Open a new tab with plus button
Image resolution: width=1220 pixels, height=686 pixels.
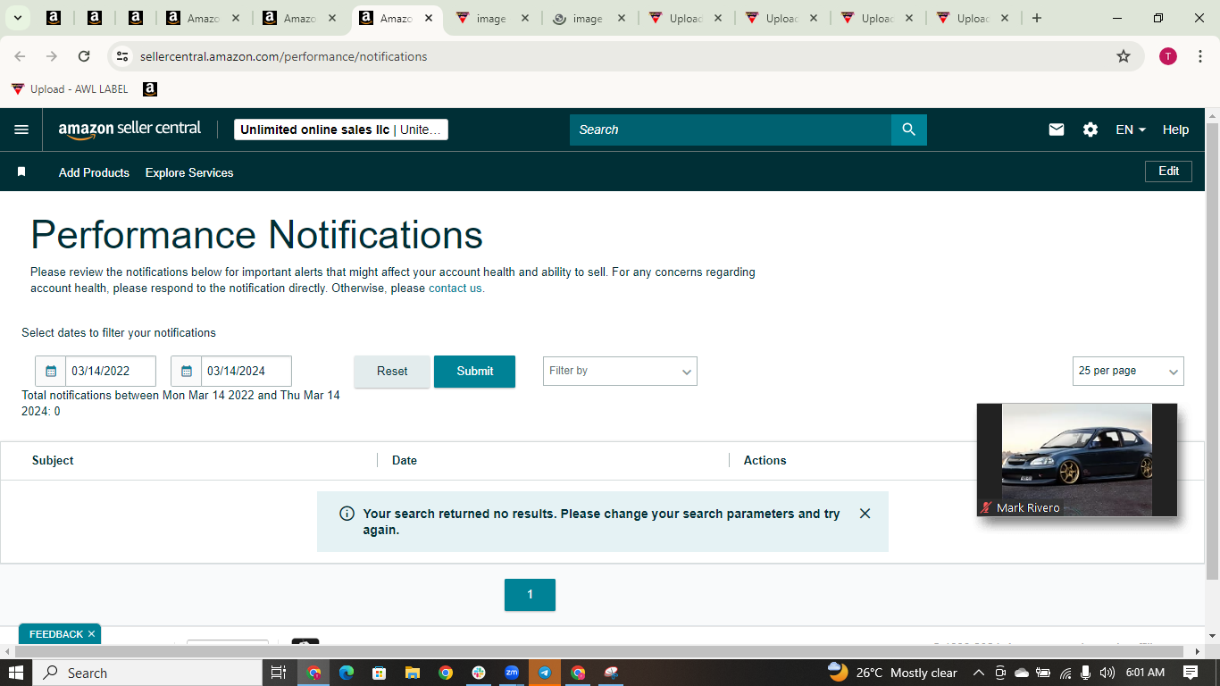1037,18
